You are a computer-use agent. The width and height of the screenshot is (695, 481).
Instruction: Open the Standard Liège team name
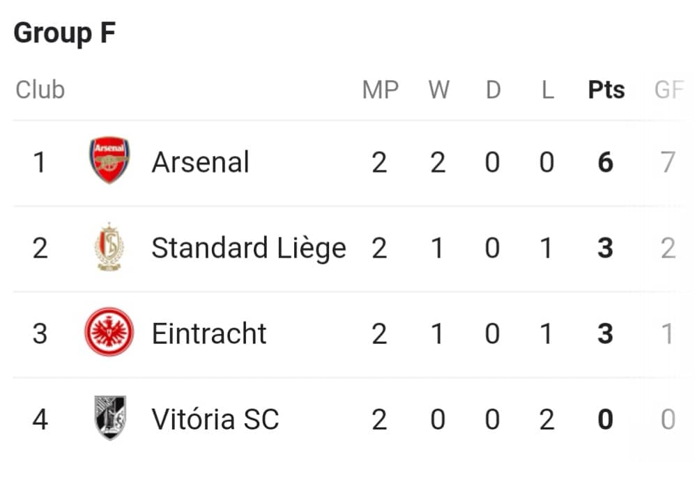click(x=249, y=249)
